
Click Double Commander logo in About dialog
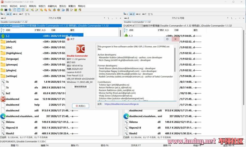[80, 49]
